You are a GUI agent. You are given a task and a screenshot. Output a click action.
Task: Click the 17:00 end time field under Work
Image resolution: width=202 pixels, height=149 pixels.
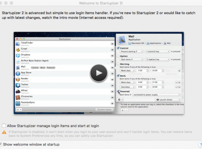(157, 82)
